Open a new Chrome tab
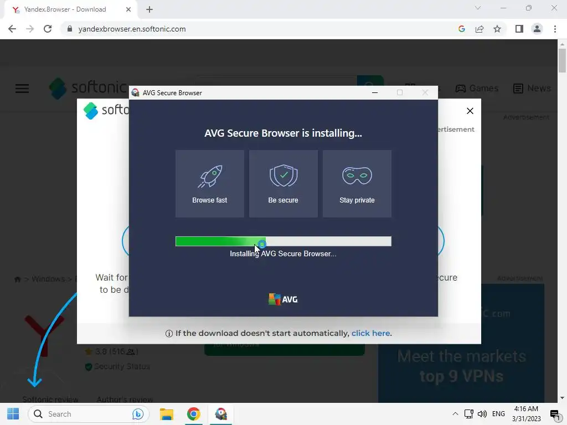 coord(150,9)
